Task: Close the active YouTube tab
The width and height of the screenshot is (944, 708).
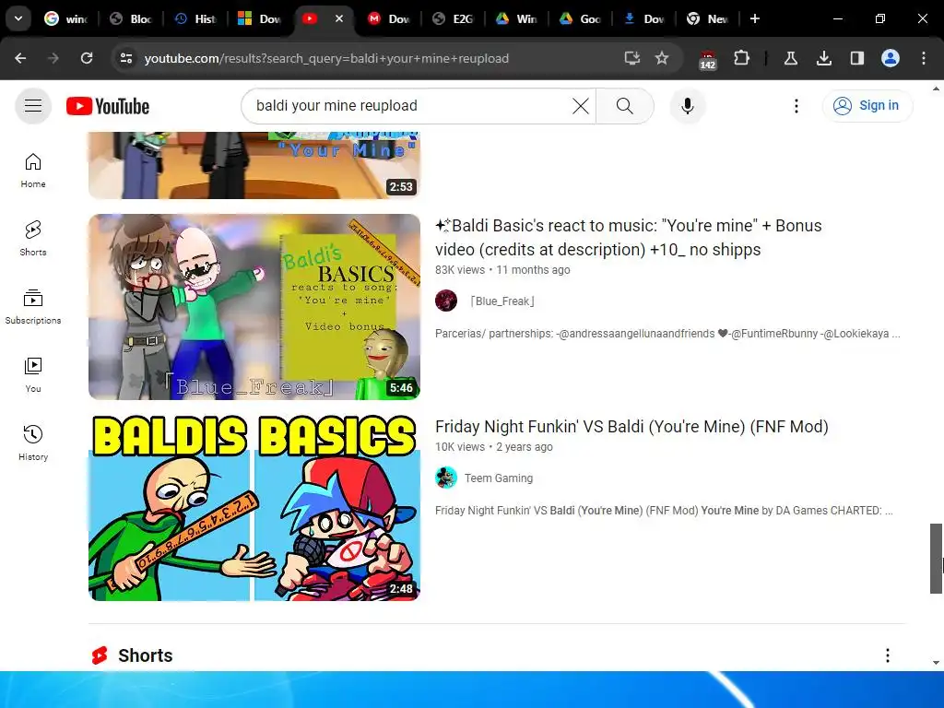Action: point(339,18)
